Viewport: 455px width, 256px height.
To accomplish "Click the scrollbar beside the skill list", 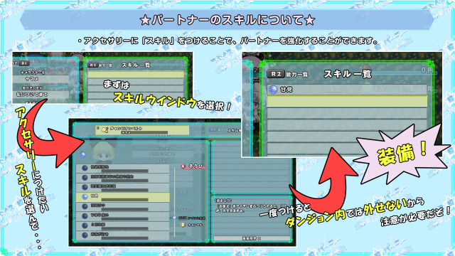I will [174, 202].
